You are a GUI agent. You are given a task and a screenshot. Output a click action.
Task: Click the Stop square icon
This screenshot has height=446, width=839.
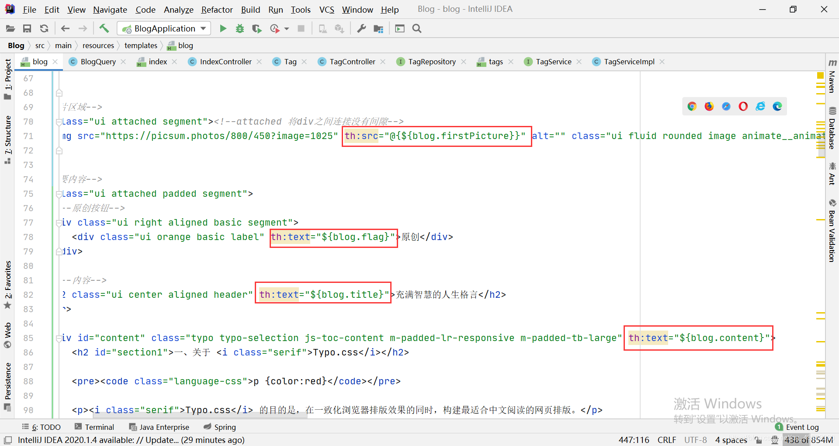tap(301, 29)
